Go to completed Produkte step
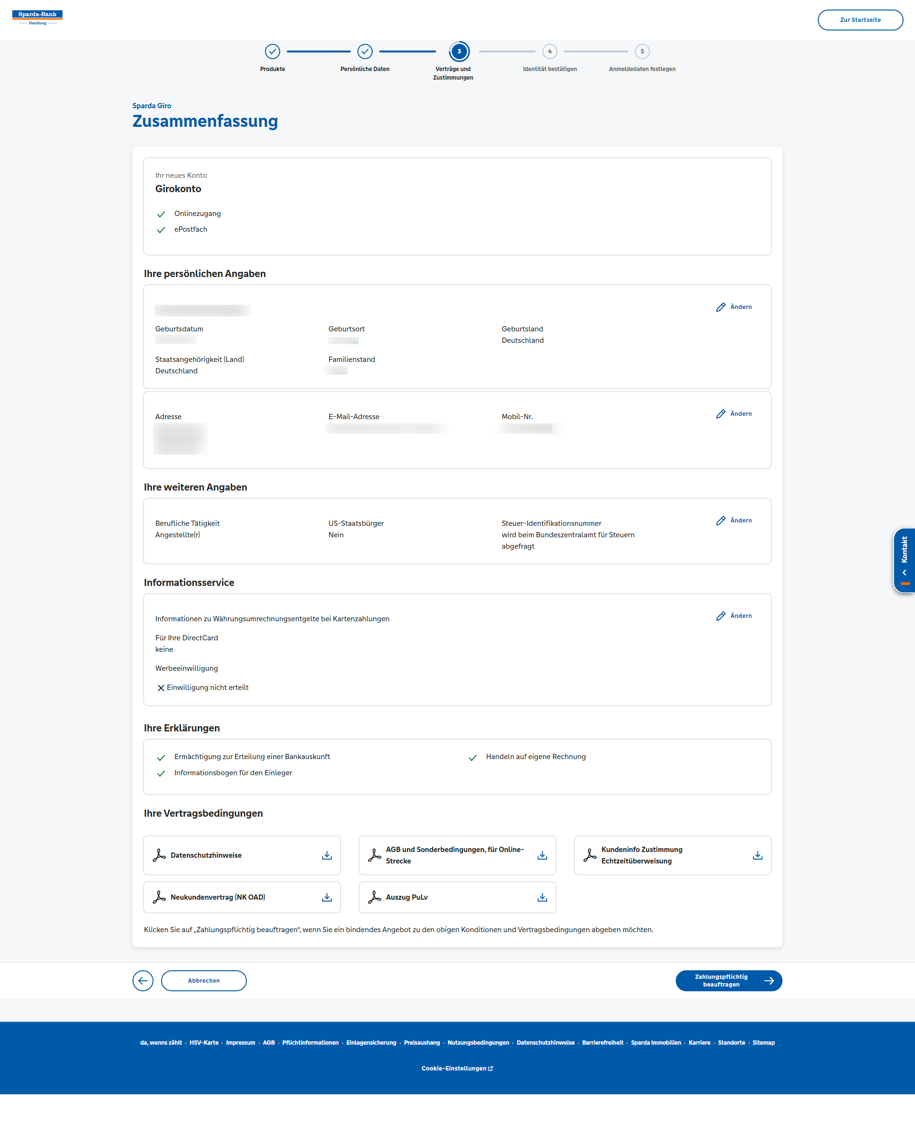 click(273, 51)
